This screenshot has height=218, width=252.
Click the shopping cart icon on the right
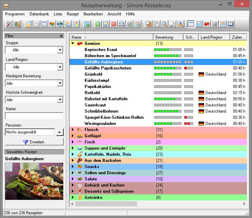[x=215, y=24]
